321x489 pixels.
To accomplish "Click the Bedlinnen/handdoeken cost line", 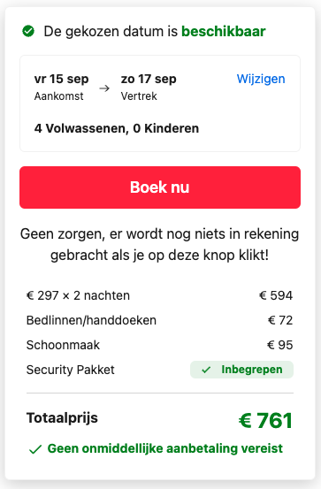I will tap(160, 320).
